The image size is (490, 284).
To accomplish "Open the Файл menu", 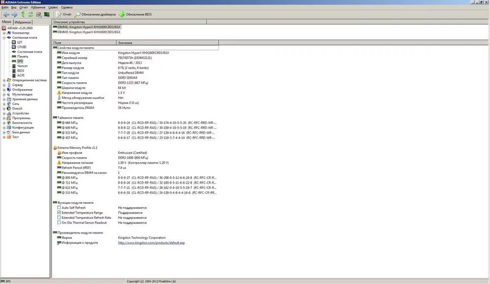I will (x=5, y=7).
